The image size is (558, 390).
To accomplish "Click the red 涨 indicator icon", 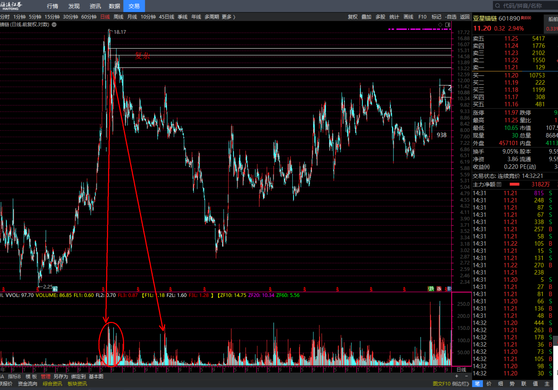I will (x=439, y=289).
